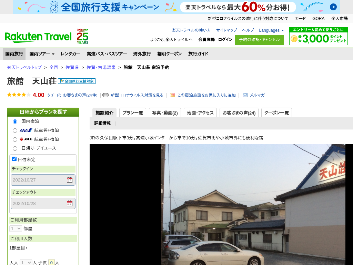Click the check-in date field
Image resolution: width=353 pixels, height=265 pixels.
point(43,180)
